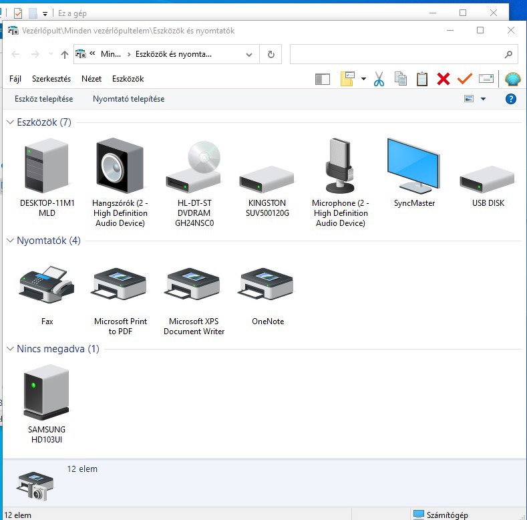The width and height of the screenshot is (527, 520).
Task: Open the Szerkesztés menu
Action: (51, 79)
